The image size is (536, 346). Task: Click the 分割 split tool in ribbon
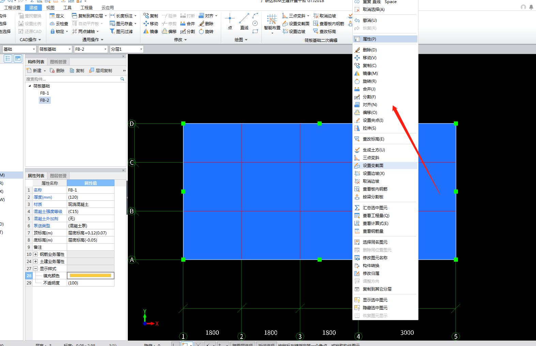coord(187,31)
